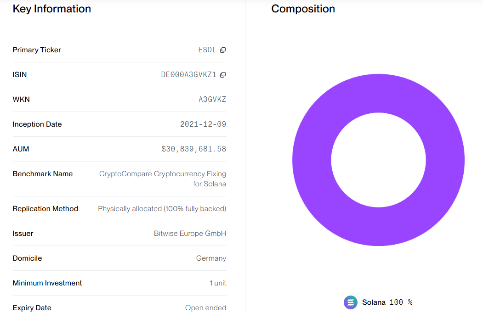Click the AUM amount $30,839,681.58
483x313 pixels.
[193, 149]
